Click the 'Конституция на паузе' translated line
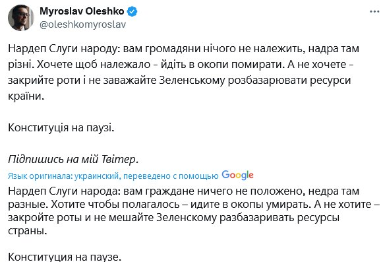The image size is (381, 262). (x=65, y=257)
